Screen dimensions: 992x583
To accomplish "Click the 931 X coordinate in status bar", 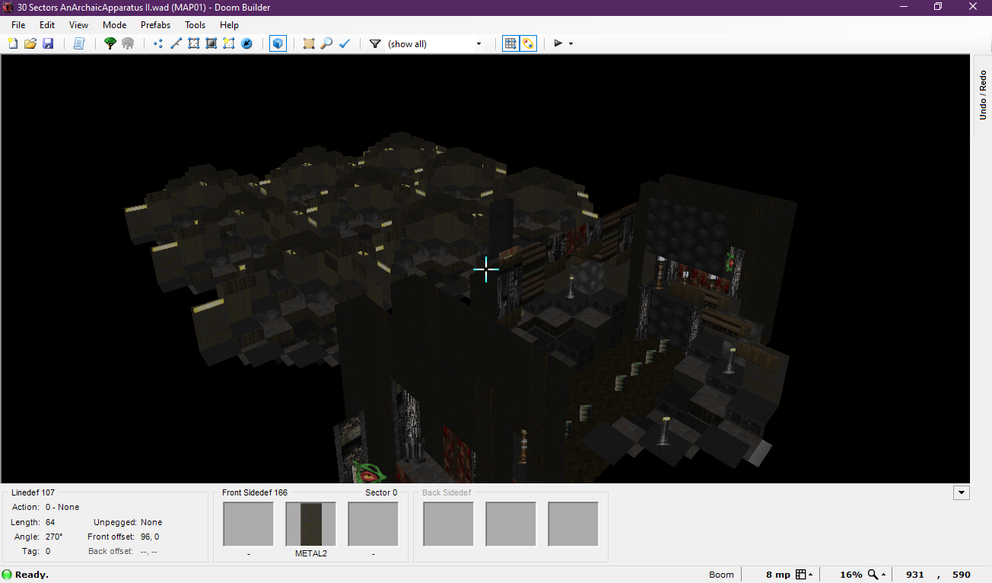I will tap(915, 575).
